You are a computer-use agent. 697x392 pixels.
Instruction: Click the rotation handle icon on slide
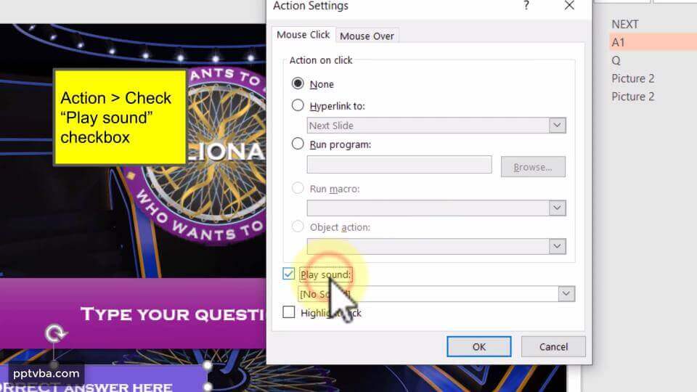tap(55, 333)
